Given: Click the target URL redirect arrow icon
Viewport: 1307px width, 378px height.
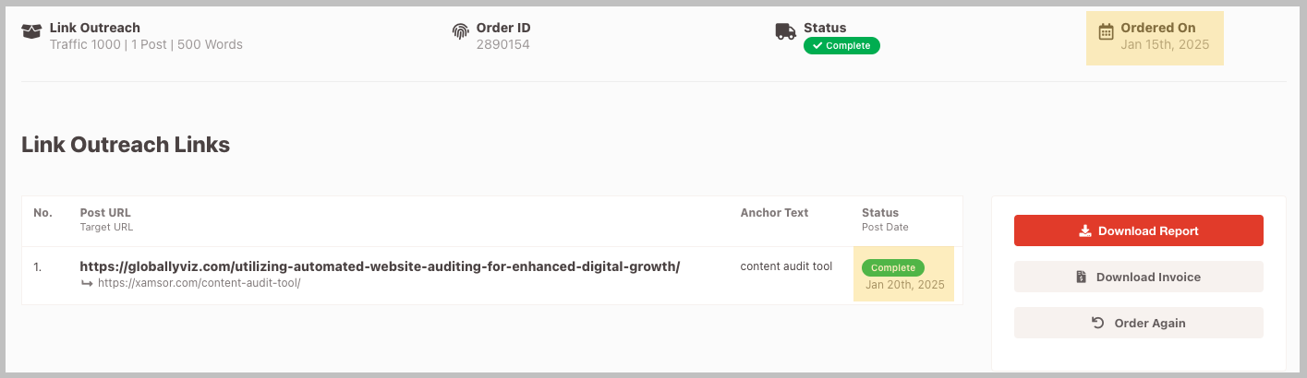Looking at the screenshot, I should (87, 283).
